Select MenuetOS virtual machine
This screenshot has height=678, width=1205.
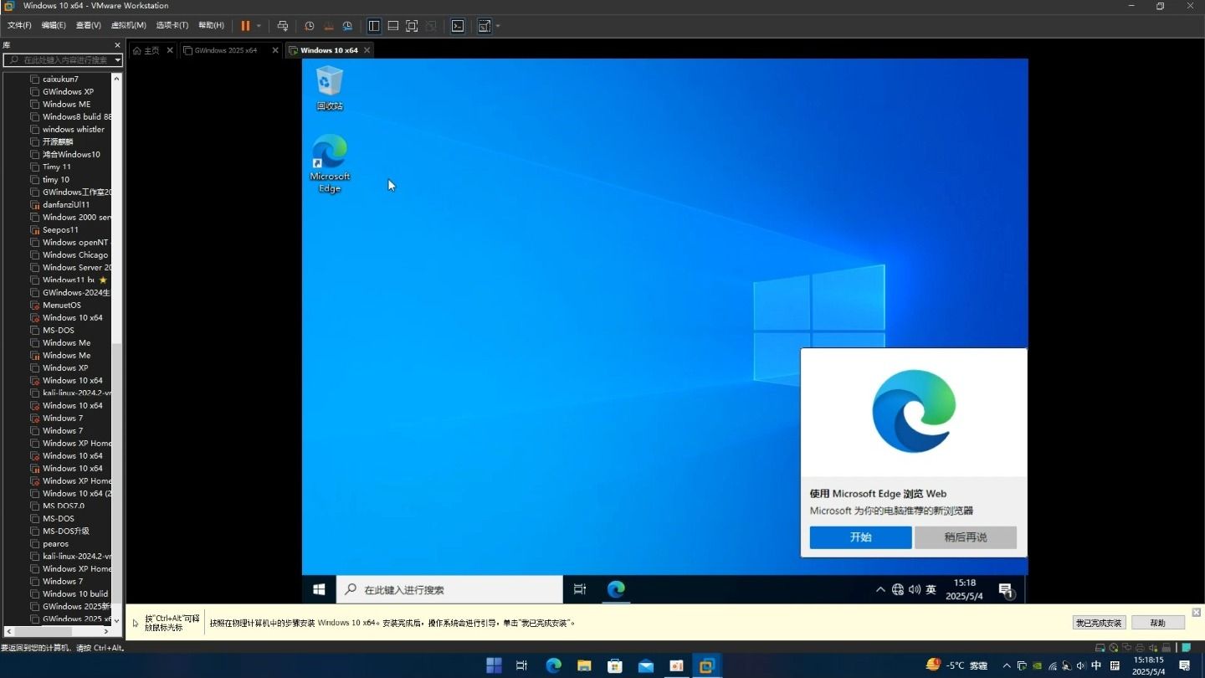pos(62,306)
